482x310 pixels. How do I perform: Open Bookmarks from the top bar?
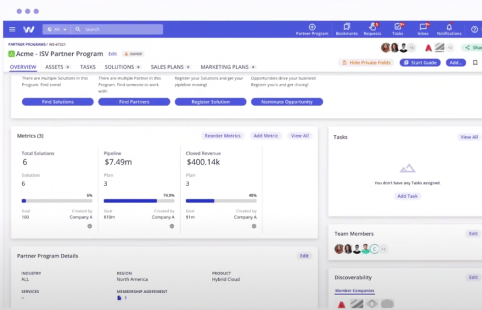click(x=347, y=30)
